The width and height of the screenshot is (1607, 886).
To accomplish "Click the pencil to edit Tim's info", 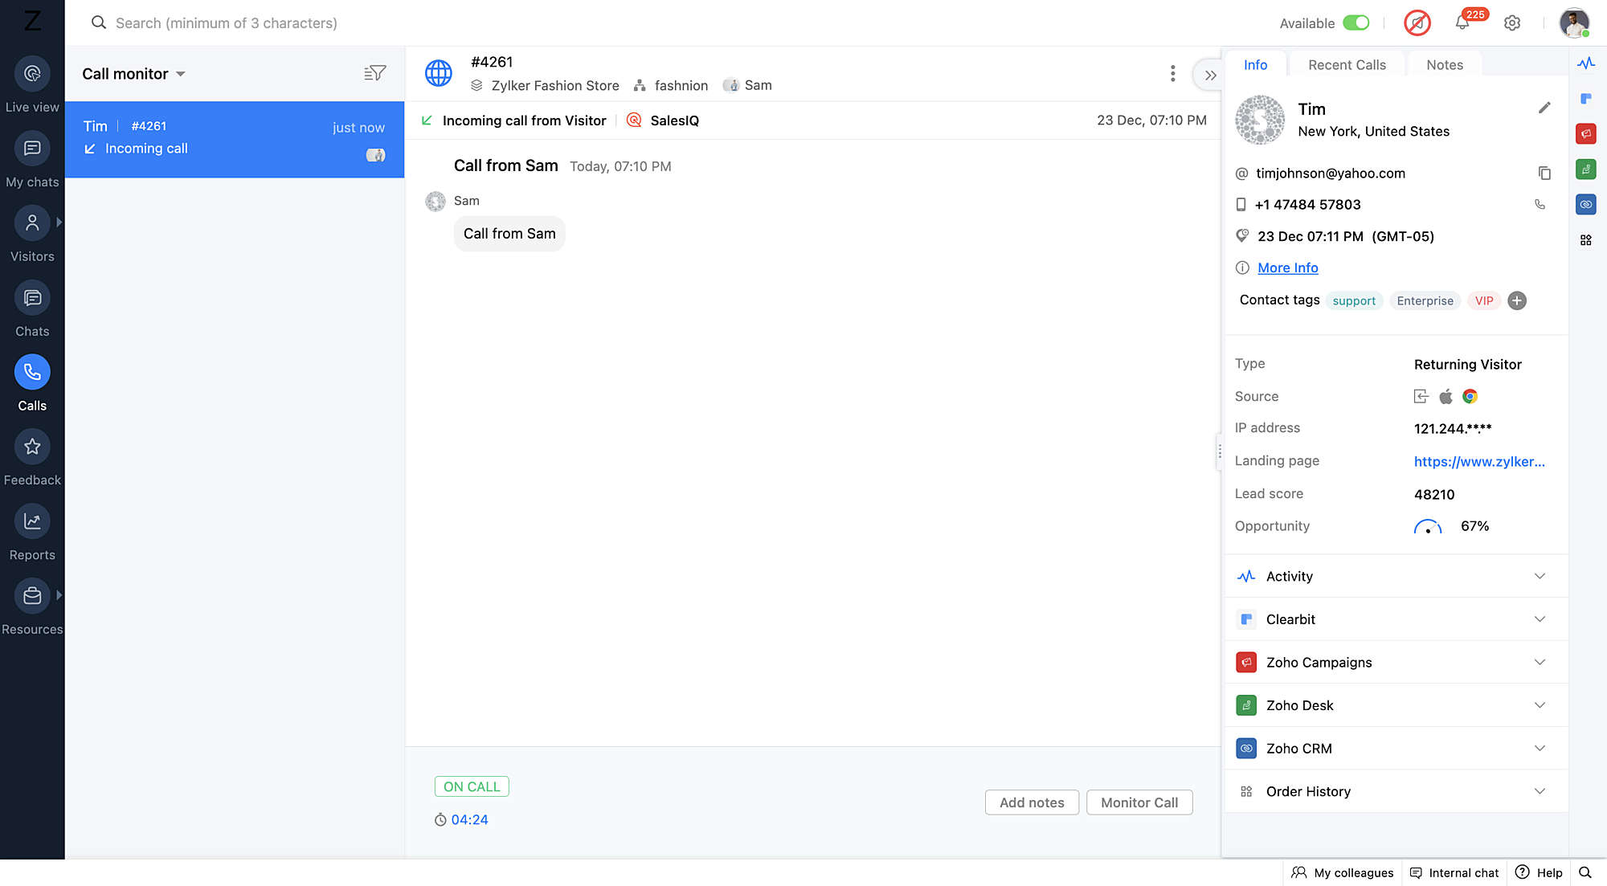I will [x=1544, y=108].
